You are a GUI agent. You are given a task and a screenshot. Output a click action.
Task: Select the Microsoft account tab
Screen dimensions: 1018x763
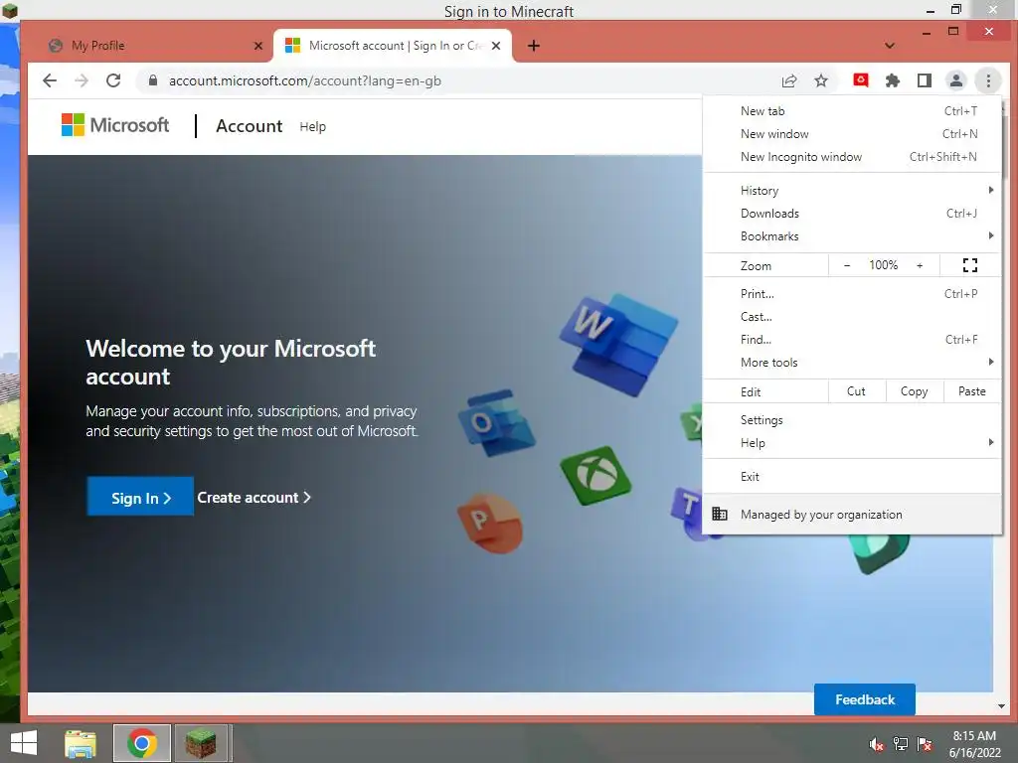pos(392,46)
